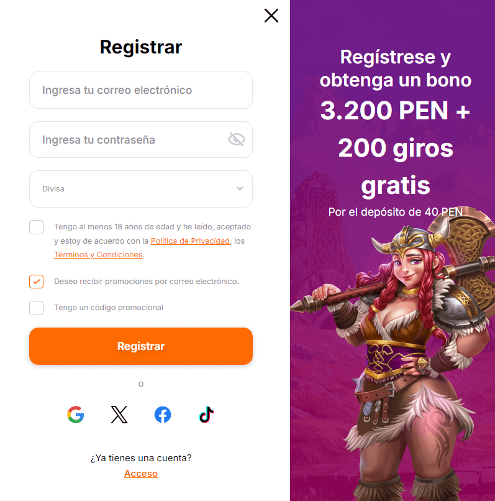Close the registration dialog
The height and width of the screenshot is (501, 495).
[x=271, y=16]
